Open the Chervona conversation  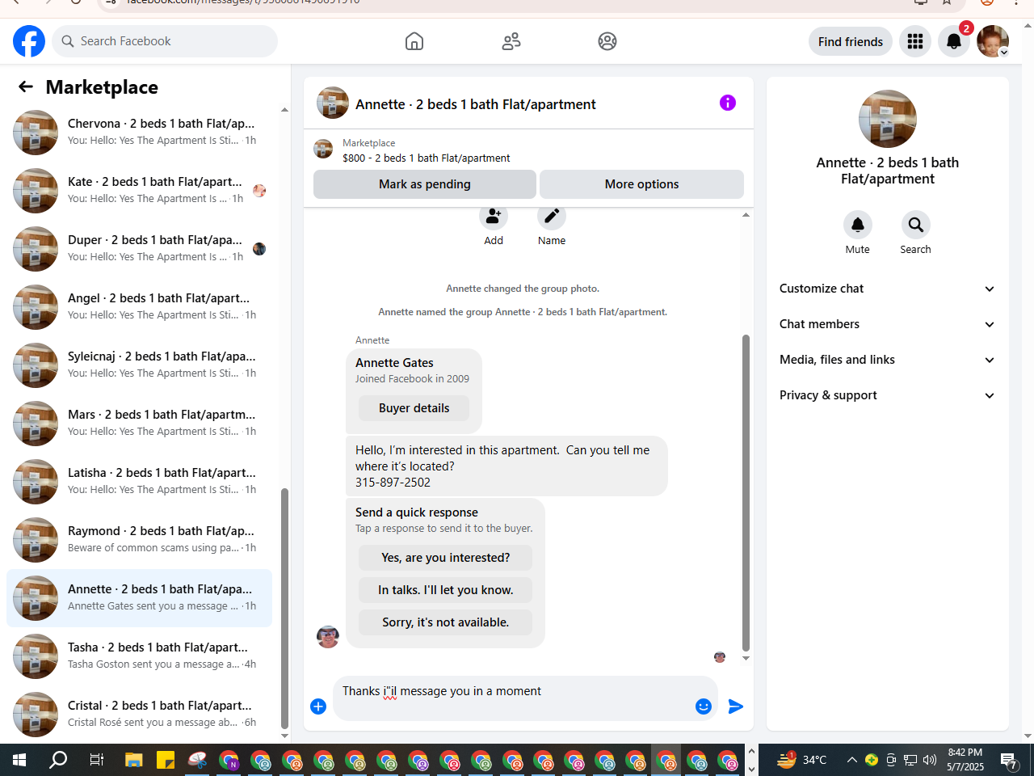pos(139,133)
